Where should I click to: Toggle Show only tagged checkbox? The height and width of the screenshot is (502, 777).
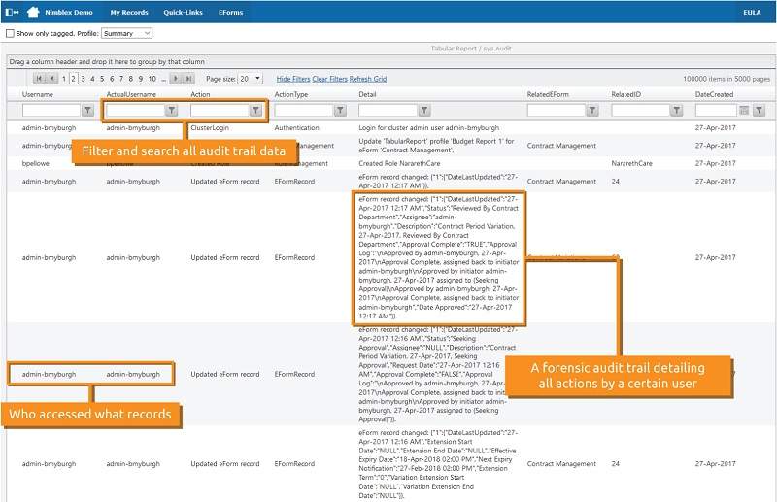click(x=10, y=33)
